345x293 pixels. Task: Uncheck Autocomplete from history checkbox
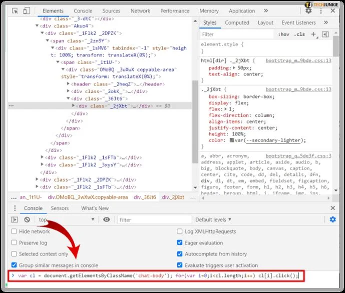(180, 253)
